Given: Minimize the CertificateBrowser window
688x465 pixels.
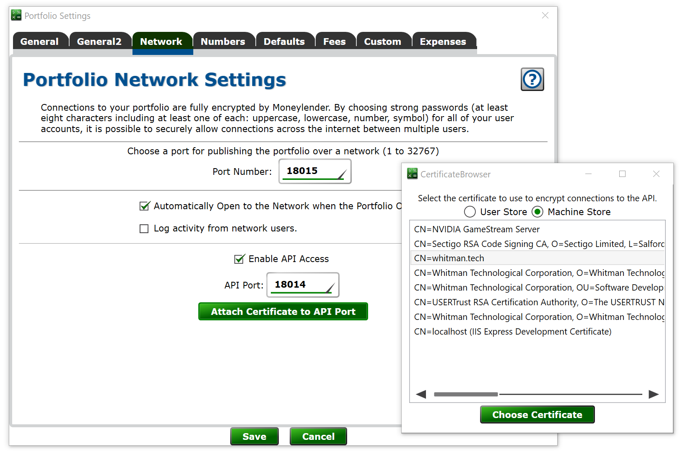Looking at the screenshot, I should pyautogui.click(x=588, y=174).
